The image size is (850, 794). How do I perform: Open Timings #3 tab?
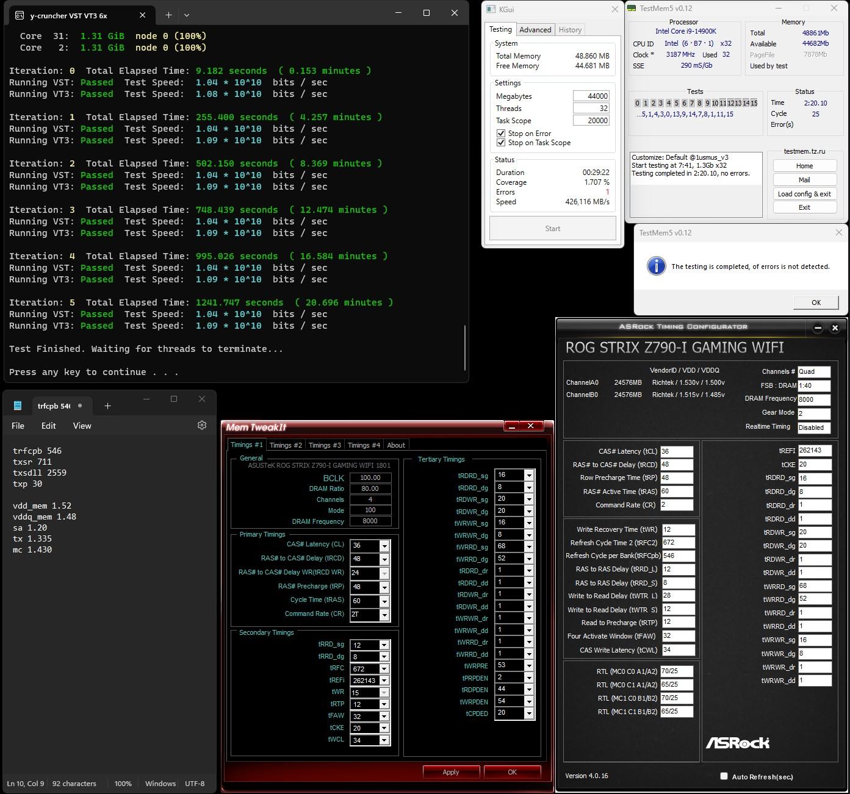(325, 445)
